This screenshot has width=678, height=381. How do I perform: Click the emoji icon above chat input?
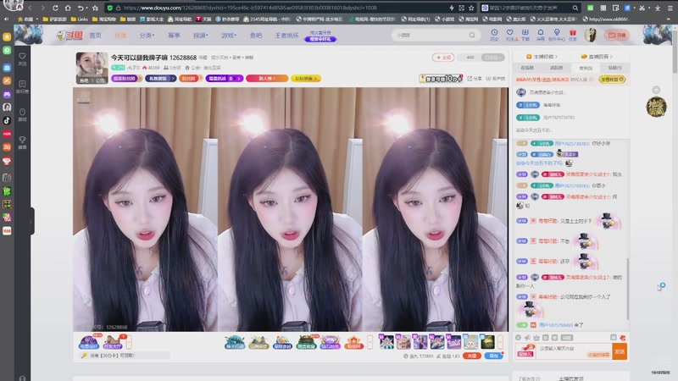(x=518, y=337)
